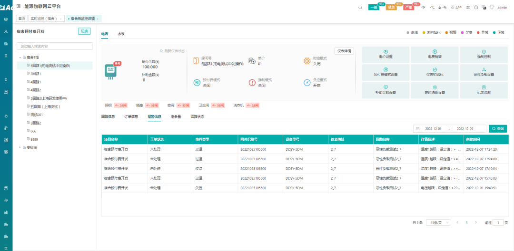
Task: Click the 单价 unit price coins icon
Action: click(252, 61)
